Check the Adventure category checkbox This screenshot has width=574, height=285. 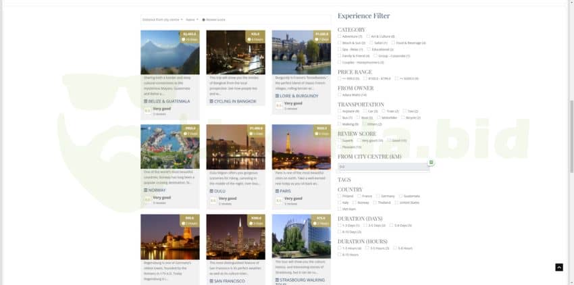tap(340, 36)
